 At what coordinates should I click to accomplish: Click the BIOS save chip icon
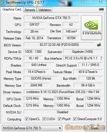click(x=99, y=45)
